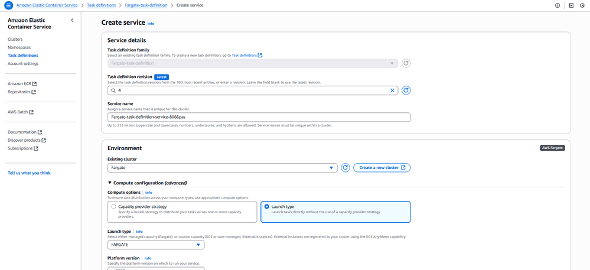Open the tutorials panel icon in header

(x=571, y=5)
